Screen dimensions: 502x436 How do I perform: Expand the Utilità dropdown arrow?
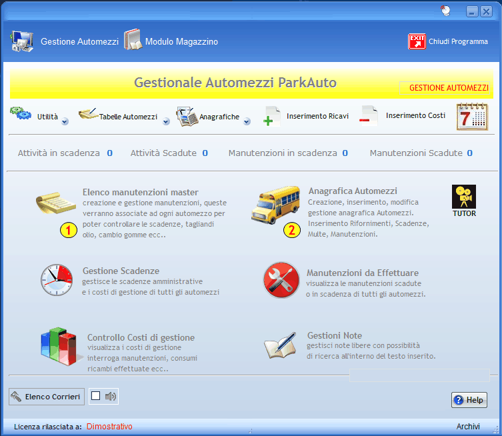(65, 121)
